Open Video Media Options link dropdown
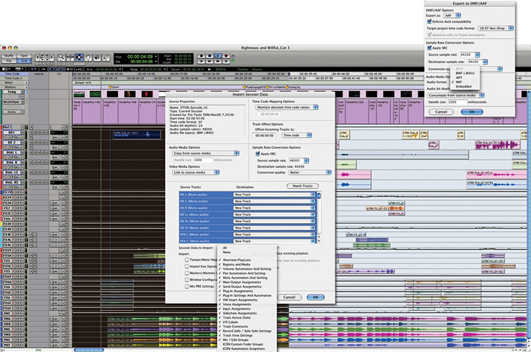Image resolution: width=531 pixels, height=352 pixels. 196,172
